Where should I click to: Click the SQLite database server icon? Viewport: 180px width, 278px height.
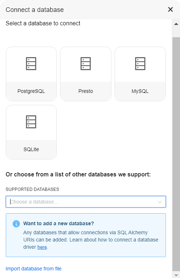(x=31, y=122)
